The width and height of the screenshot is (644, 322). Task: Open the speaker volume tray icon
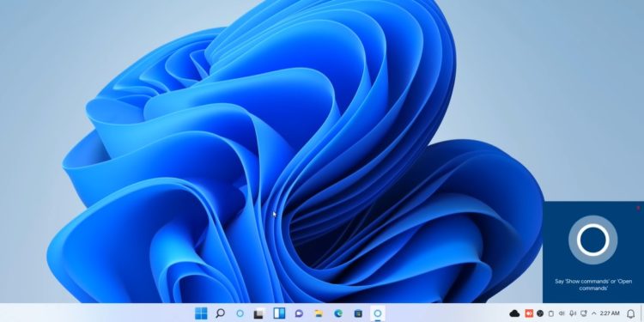pyautogui.click(x=562, y=313)
